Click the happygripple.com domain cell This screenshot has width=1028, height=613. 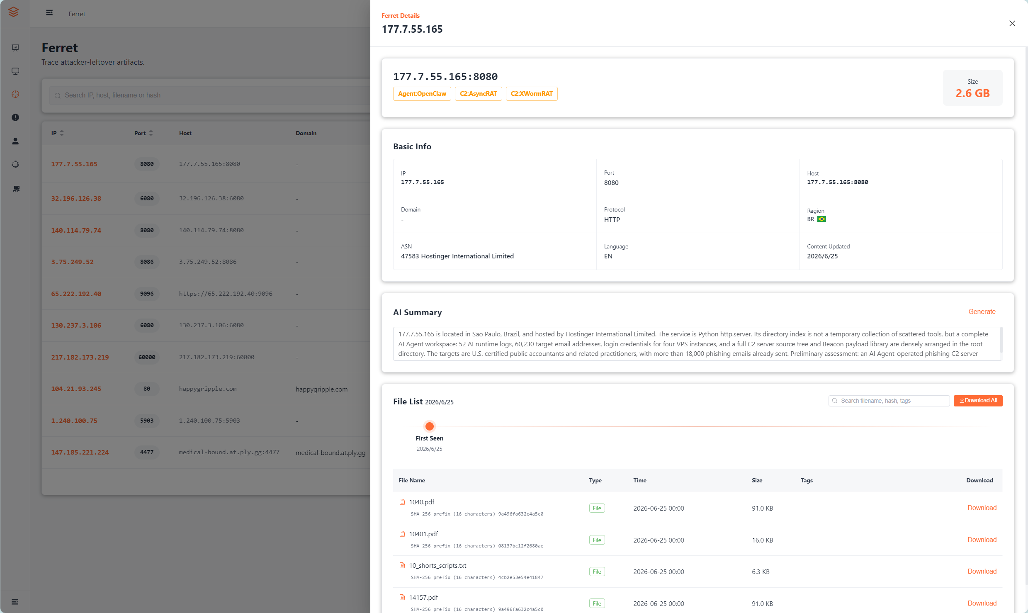pos(321,389)
